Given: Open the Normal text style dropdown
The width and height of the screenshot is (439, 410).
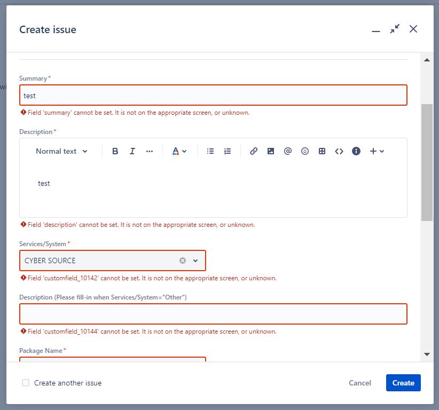Looking at the screenshot, I should (x=61, y=151).
